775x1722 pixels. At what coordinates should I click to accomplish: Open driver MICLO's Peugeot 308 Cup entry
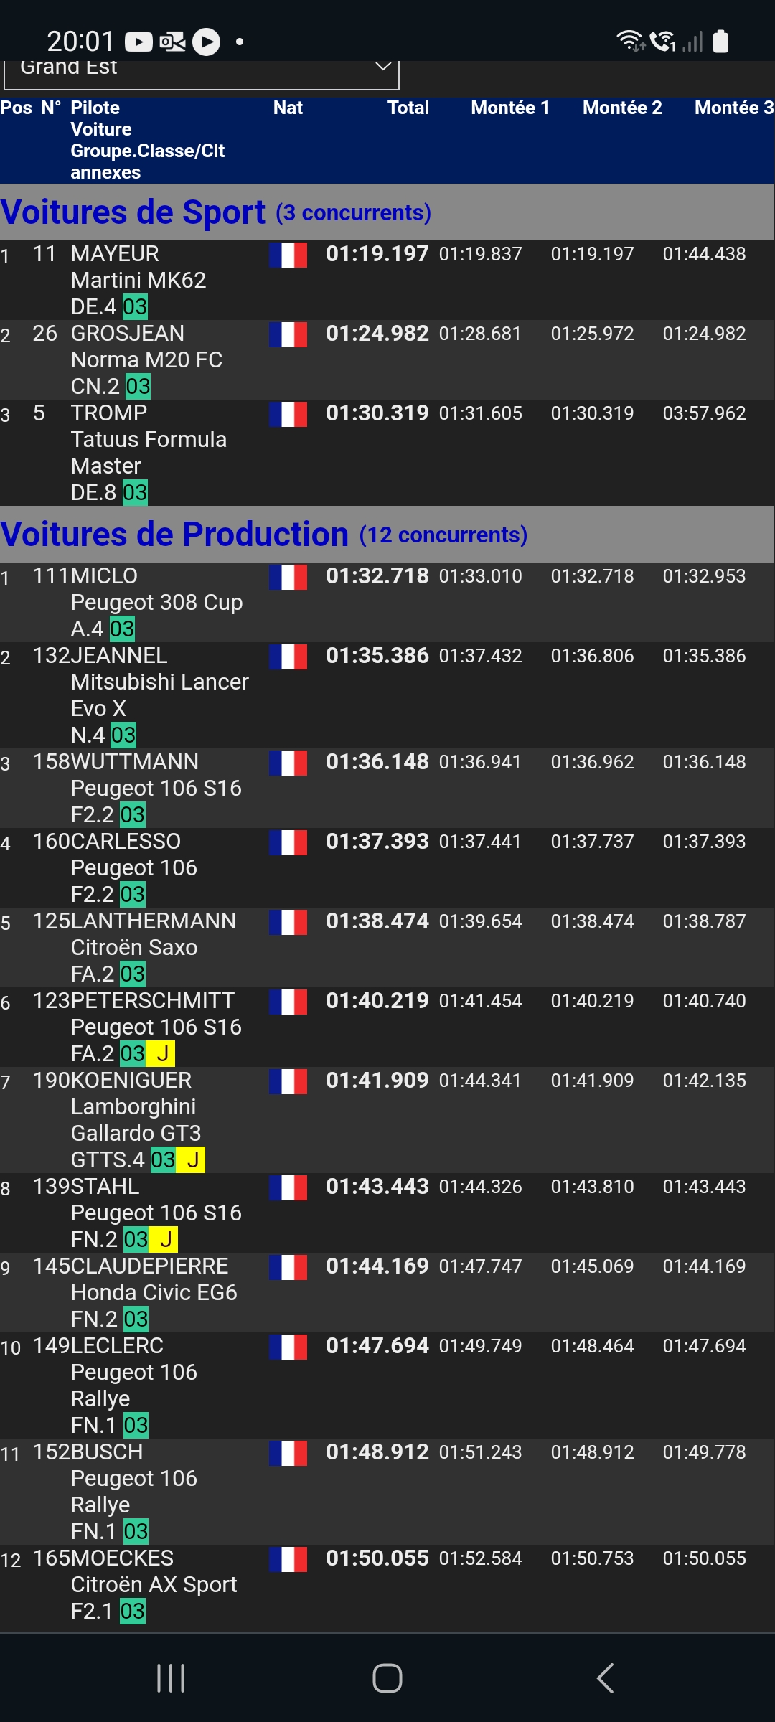pos(156,603)
